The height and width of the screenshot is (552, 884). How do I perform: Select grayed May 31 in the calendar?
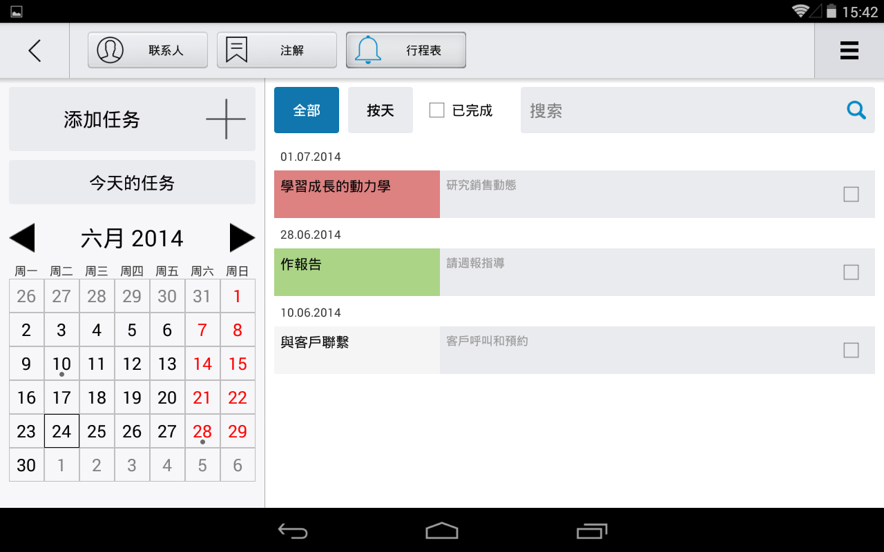click(x=202, y=296)
